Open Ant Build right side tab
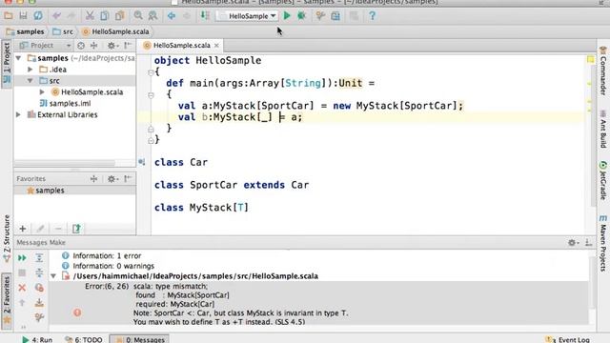610x343 pixels. pos(603,130)
